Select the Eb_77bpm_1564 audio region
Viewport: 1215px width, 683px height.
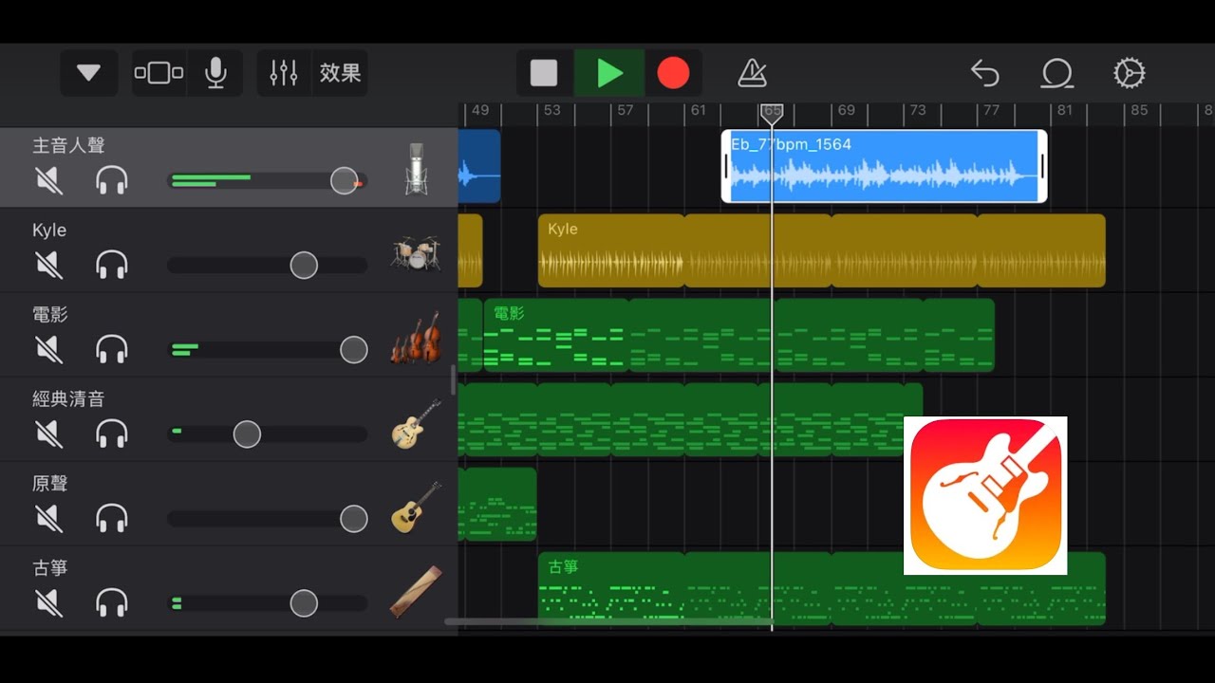point(884,166)
